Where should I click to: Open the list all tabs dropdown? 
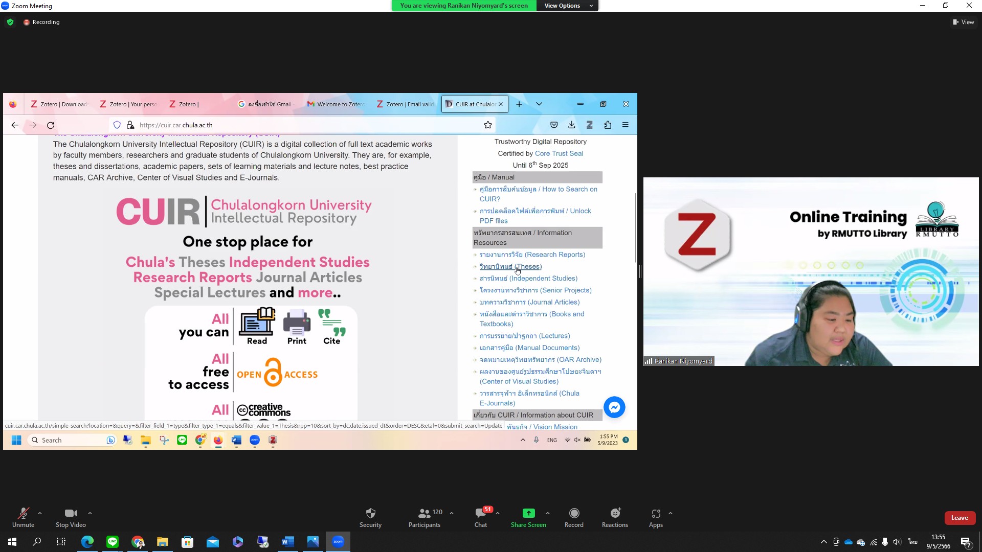(539, 104)
